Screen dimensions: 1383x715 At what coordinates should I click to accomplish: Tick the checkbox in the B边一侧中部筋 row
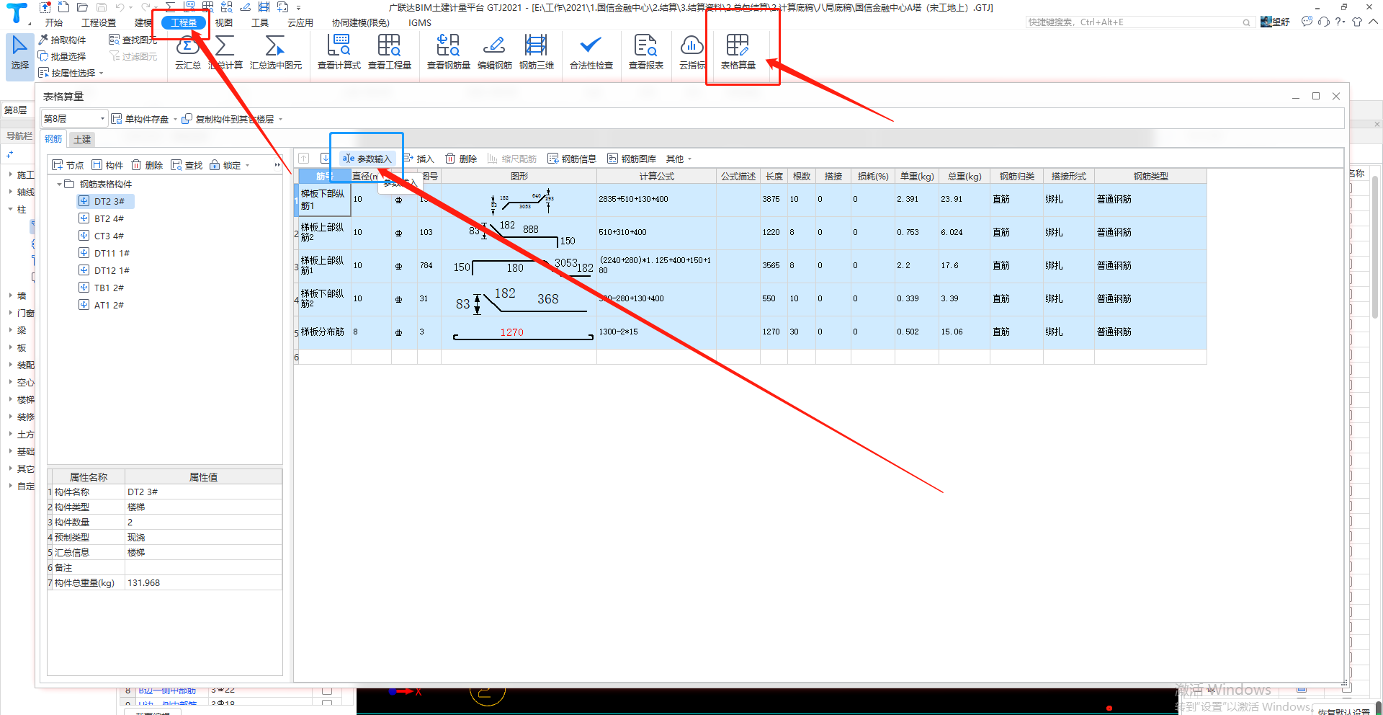pos(327,690)
